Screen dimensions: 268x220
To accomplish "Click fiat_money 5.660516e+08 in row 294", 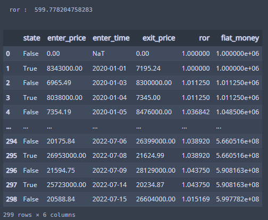I will (238, 141).
